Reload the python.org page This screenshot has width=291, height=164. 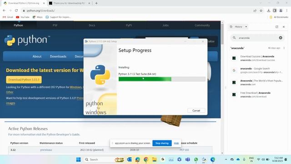click(x=16, y=10)
